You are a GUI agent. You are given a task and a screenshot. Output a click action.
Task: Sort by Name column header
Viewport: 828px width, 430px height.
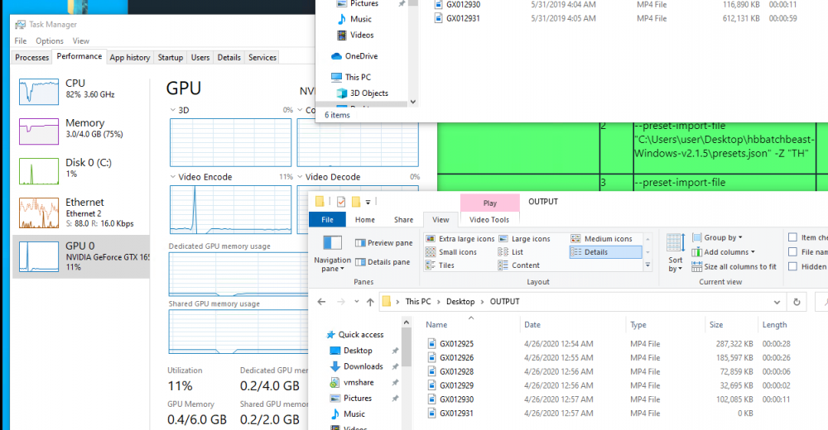click(x=436, y=324)
